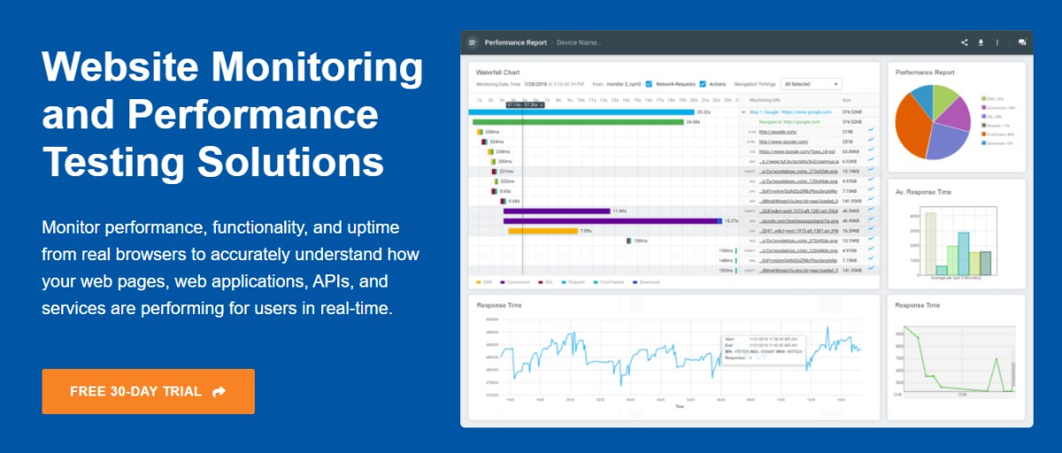Click the purple 15.27s waterfall bar
Viewport: 1062px width, 453px height.
click(612, 221)
